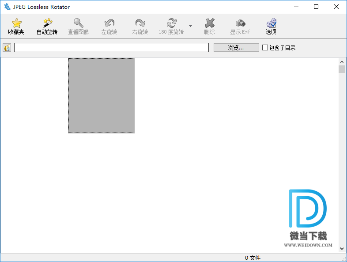Click the 0 文件 status text
The width and height of the screenshot is (347, 262).
[x=253, y=258]
